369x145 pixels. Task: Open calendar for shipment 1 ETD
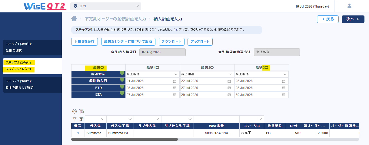175,88
